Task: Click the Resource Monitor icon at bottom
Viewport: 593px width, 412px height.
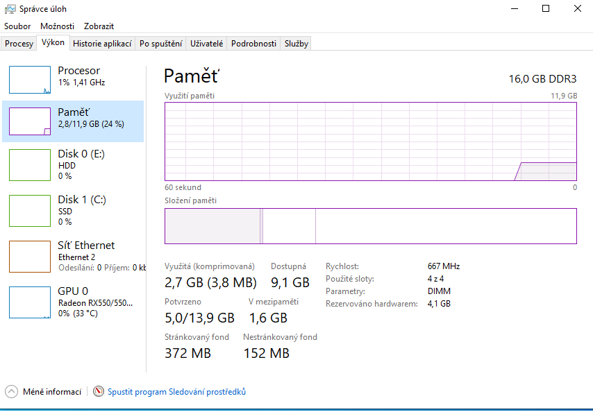Action: [99, 392]
